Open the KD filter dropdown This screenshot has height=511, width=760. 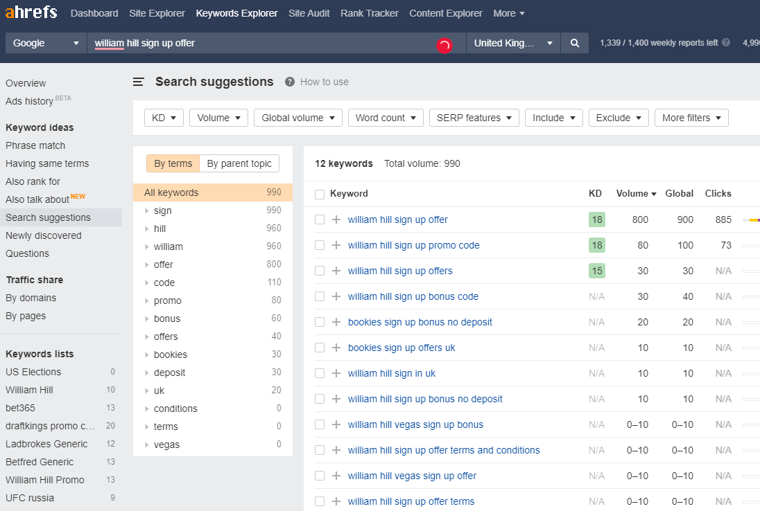pyautogui.click(x=164, y=118)
